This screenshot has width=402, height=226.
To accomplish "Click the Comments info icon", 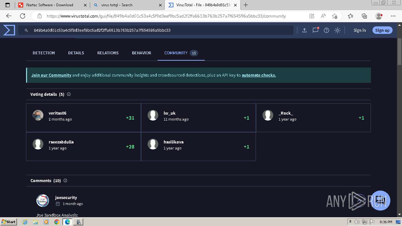I will 65,180.
